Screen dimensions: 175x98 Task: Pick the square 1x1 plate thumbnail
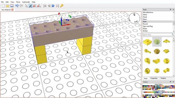tap(147, 42)
